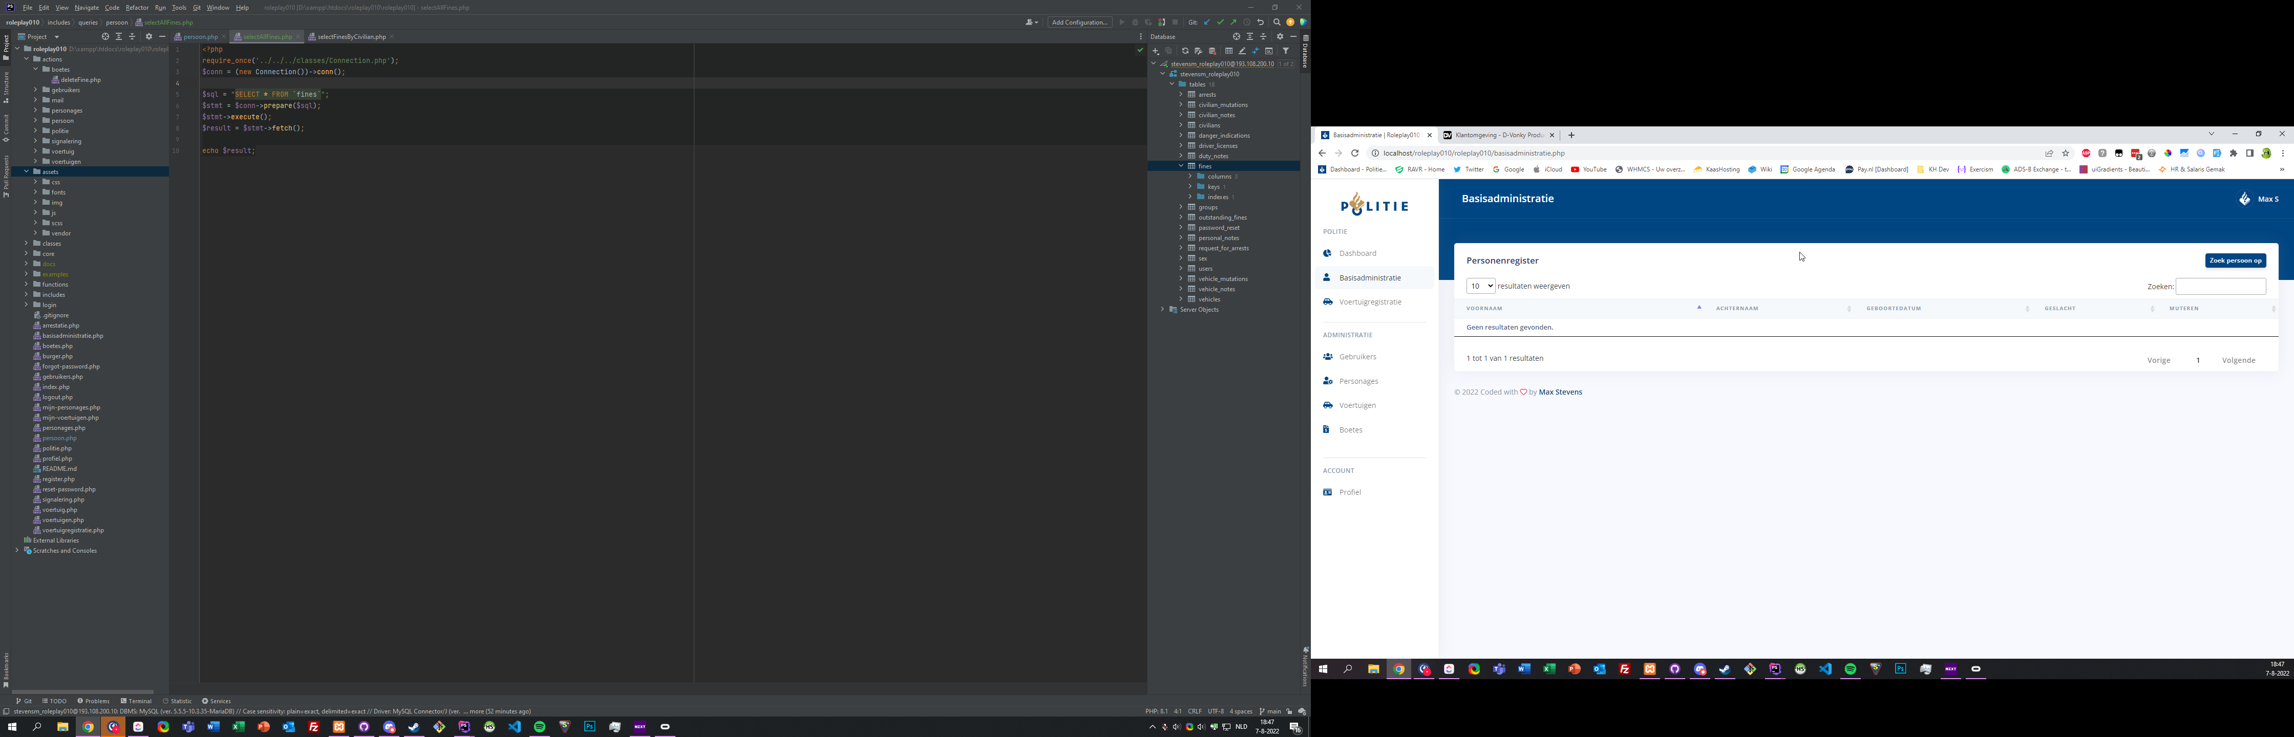The width and height of the screenshot is (2294, 737).
Task: Open data source properties via the wrench icon
Action: coord(1199,51)
